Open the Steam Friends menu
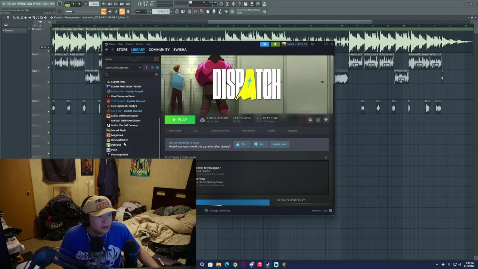 [x=129, y=44]
